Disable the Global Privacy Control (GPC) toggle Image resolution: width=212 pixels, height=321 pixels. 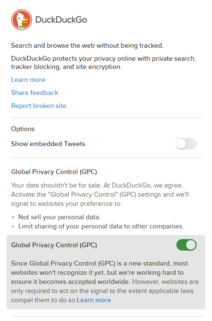(x=186, y=245)
